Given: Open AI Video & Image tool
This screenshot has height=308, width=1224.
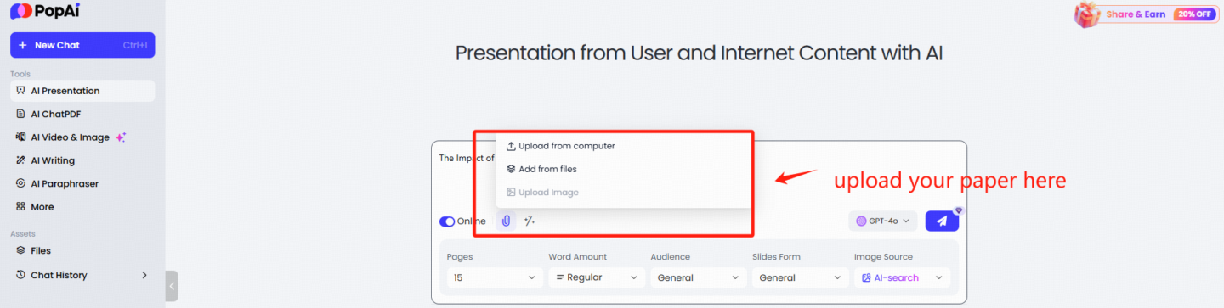Looking at the screenshot, I should click(82, 137).
